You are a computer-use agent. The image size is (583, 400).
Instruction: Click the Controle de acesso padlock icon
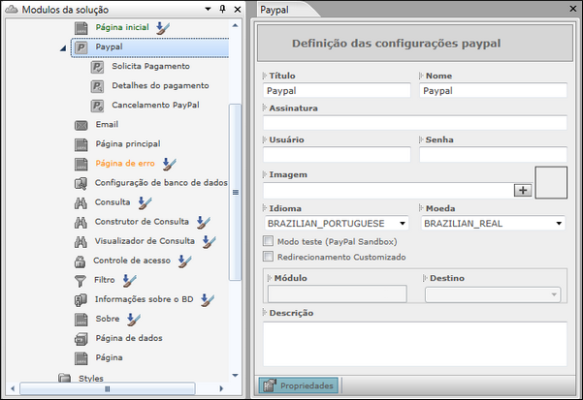coord(82,261)
